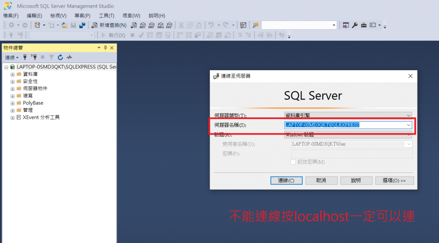This screenshot has height=243, width=439.
Task: Expand the 複寫 folder
Action: click(12, 96)
